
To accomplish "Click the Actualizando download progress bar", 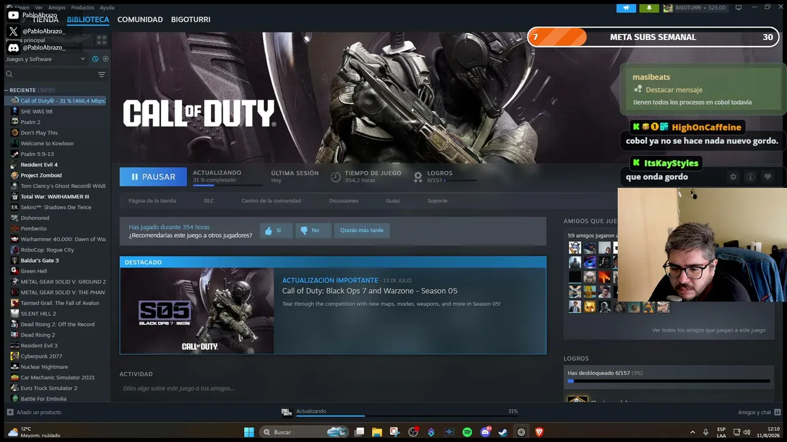I will pyautogui.click(x=407, y=416).
